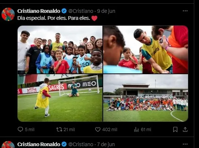Open the Cristiano Ronaldo name link in the first tweet

pos(39,11)
